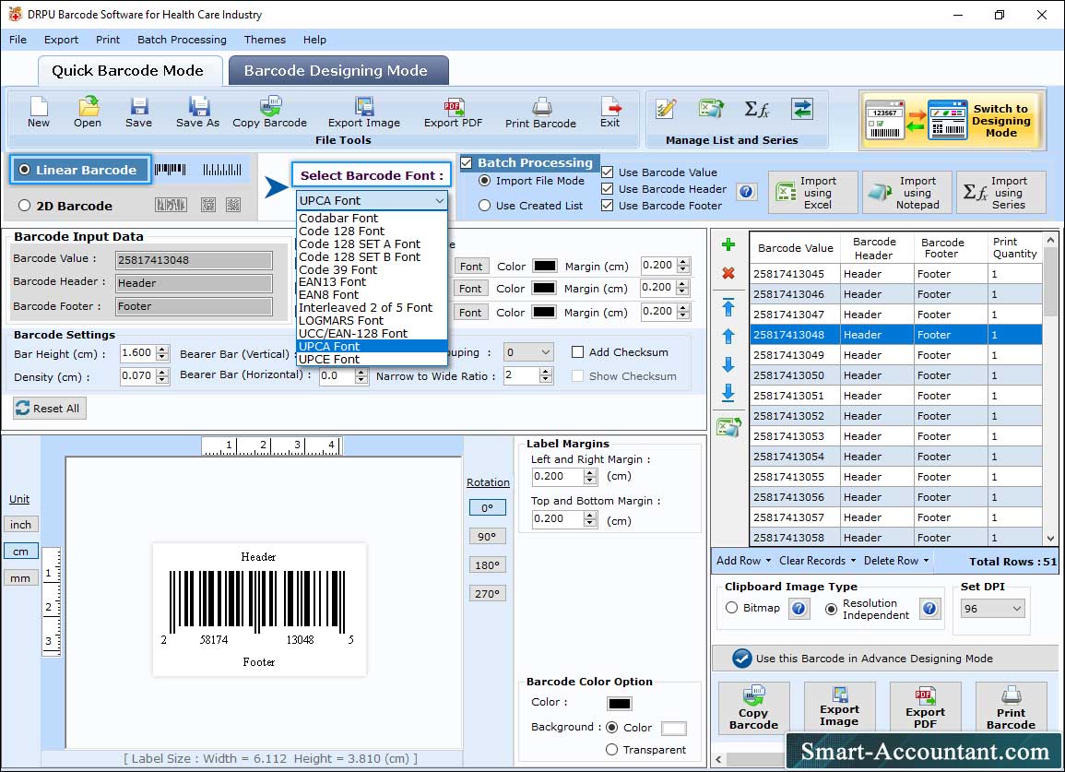Click Import using Notepad button
The width and height of the screenshot is (1065, 772).
pyautogui.click(x=907, y=193)
